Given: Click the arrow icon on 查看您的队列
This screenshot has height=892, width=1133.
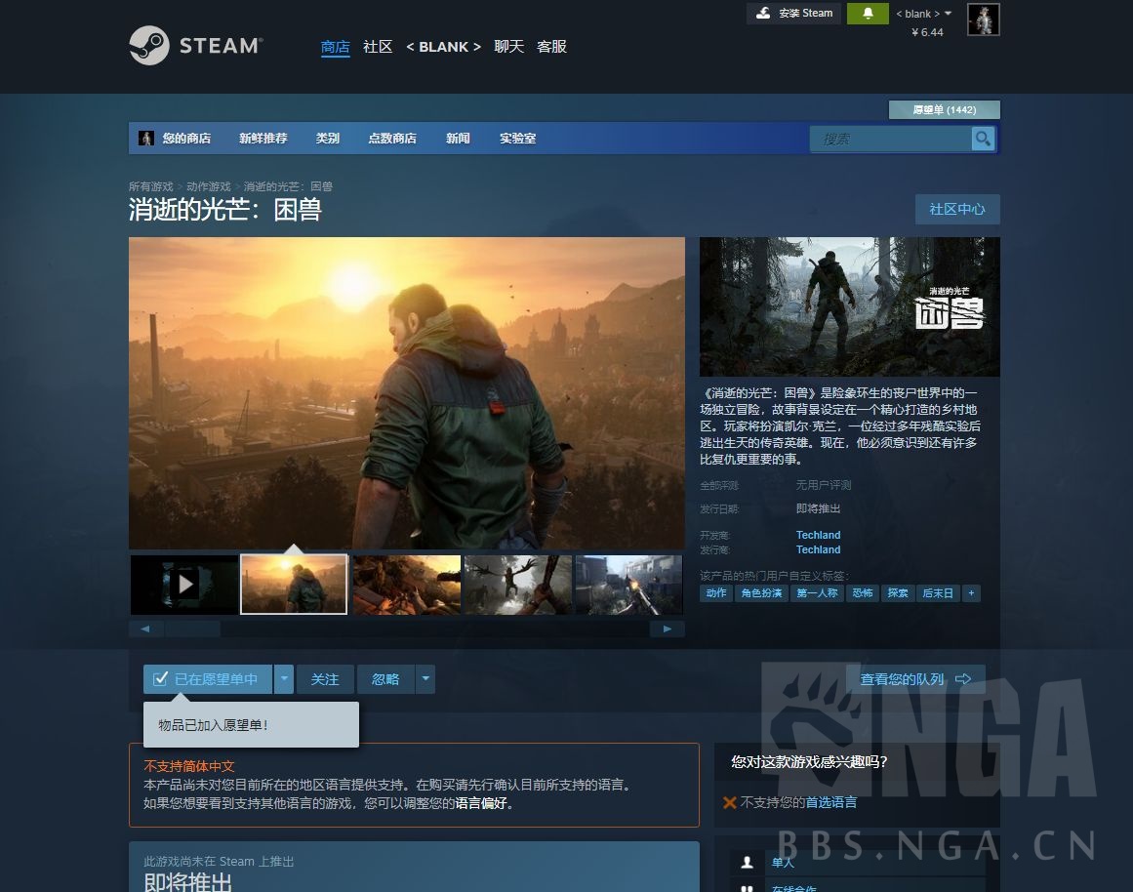Looking at the screenshot, I should click(963, 678).
